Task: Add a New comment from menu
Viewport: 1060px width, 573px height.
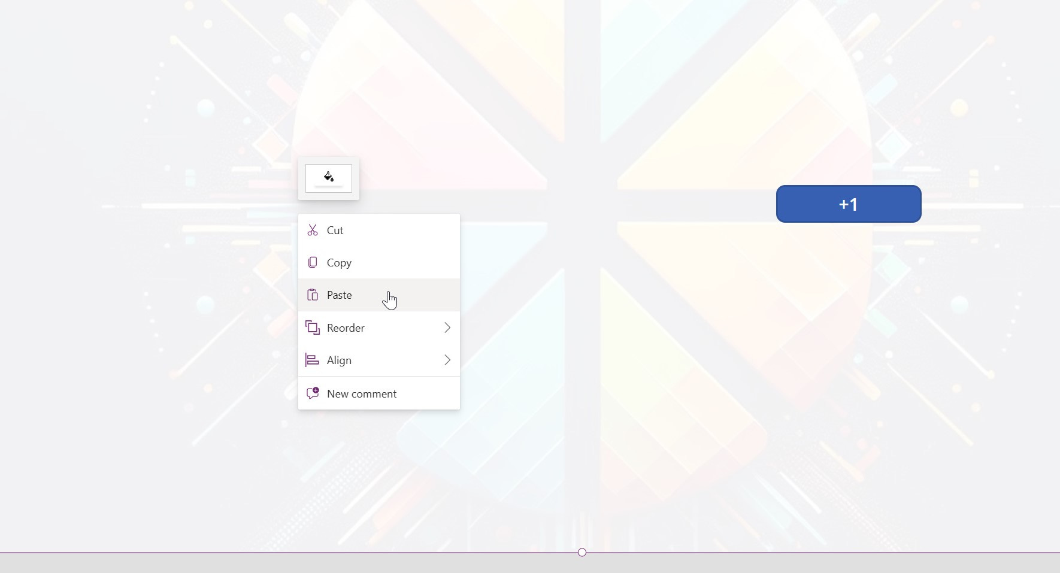Action: (x=379, y=393)
